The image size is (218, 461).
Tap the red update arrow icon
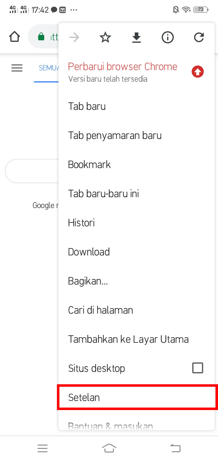click(197, 72)
